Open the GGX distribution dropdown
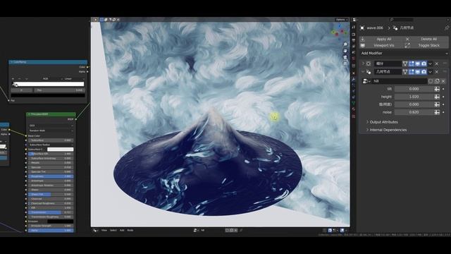 click(x=51, y=126)
